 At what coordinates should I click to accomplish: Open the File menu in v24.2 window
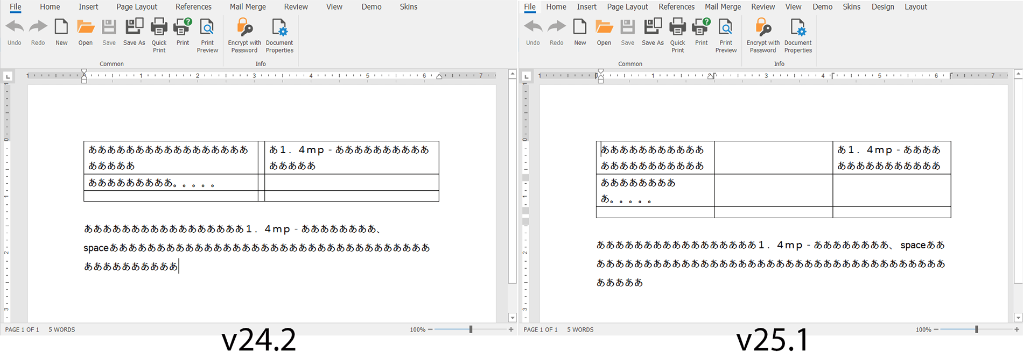pos(16,7)
